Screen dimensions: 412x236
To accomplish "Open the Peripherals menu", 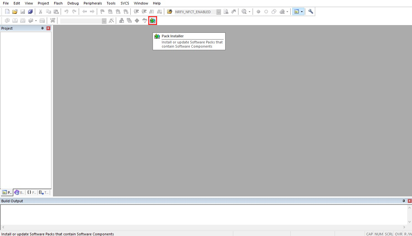I will click(93, 3).
